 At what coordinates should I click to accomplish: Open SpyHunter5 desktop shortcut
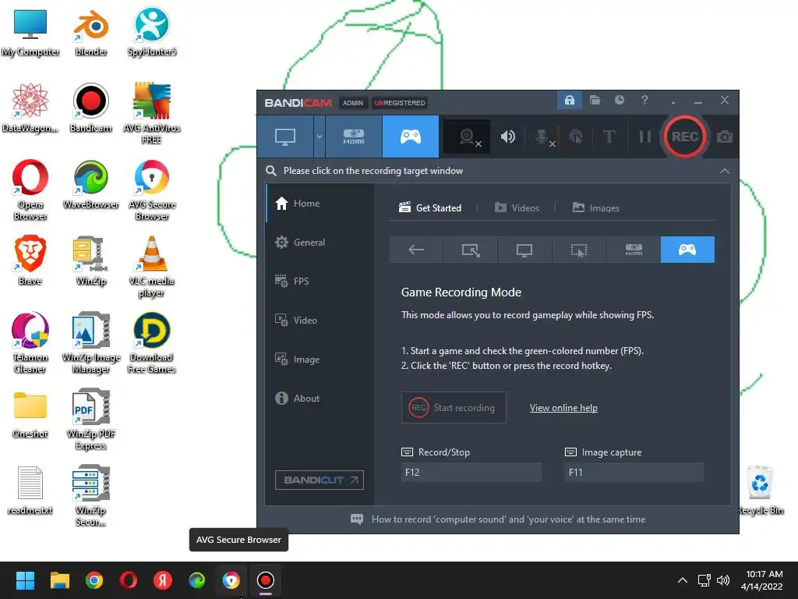pyautogui.click(x=152, y=32)
